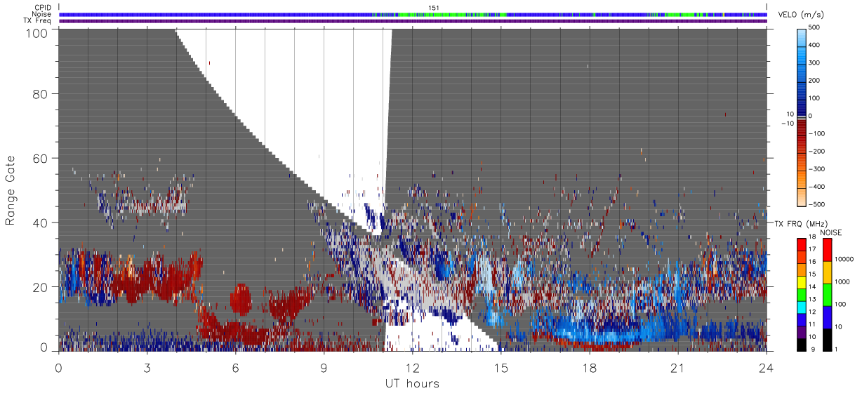Click the CPID label at the top left
Image resolution: width=862 pixels, height=398 pixels.
point(42,8)
